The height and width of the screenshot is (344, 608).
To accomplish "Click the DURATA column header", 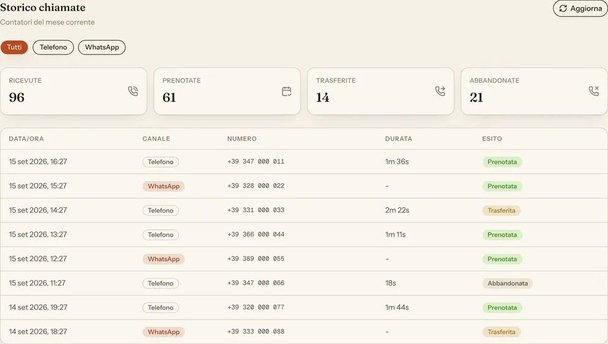I will [398, 139].
